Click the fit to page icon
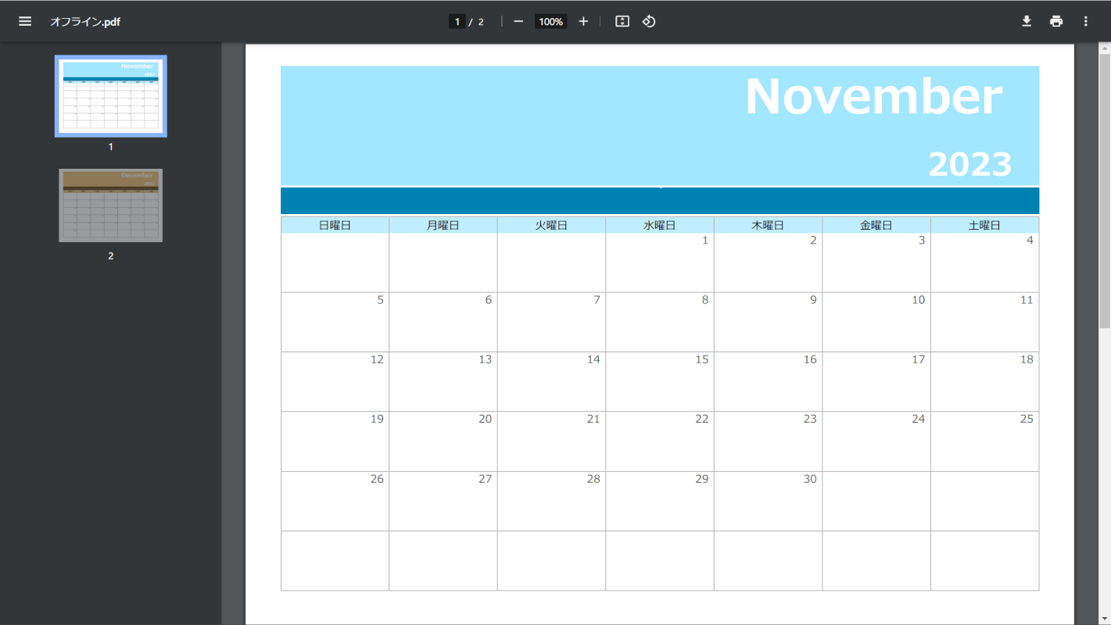Screen dimensions: 1111x625 click(622, 21)
